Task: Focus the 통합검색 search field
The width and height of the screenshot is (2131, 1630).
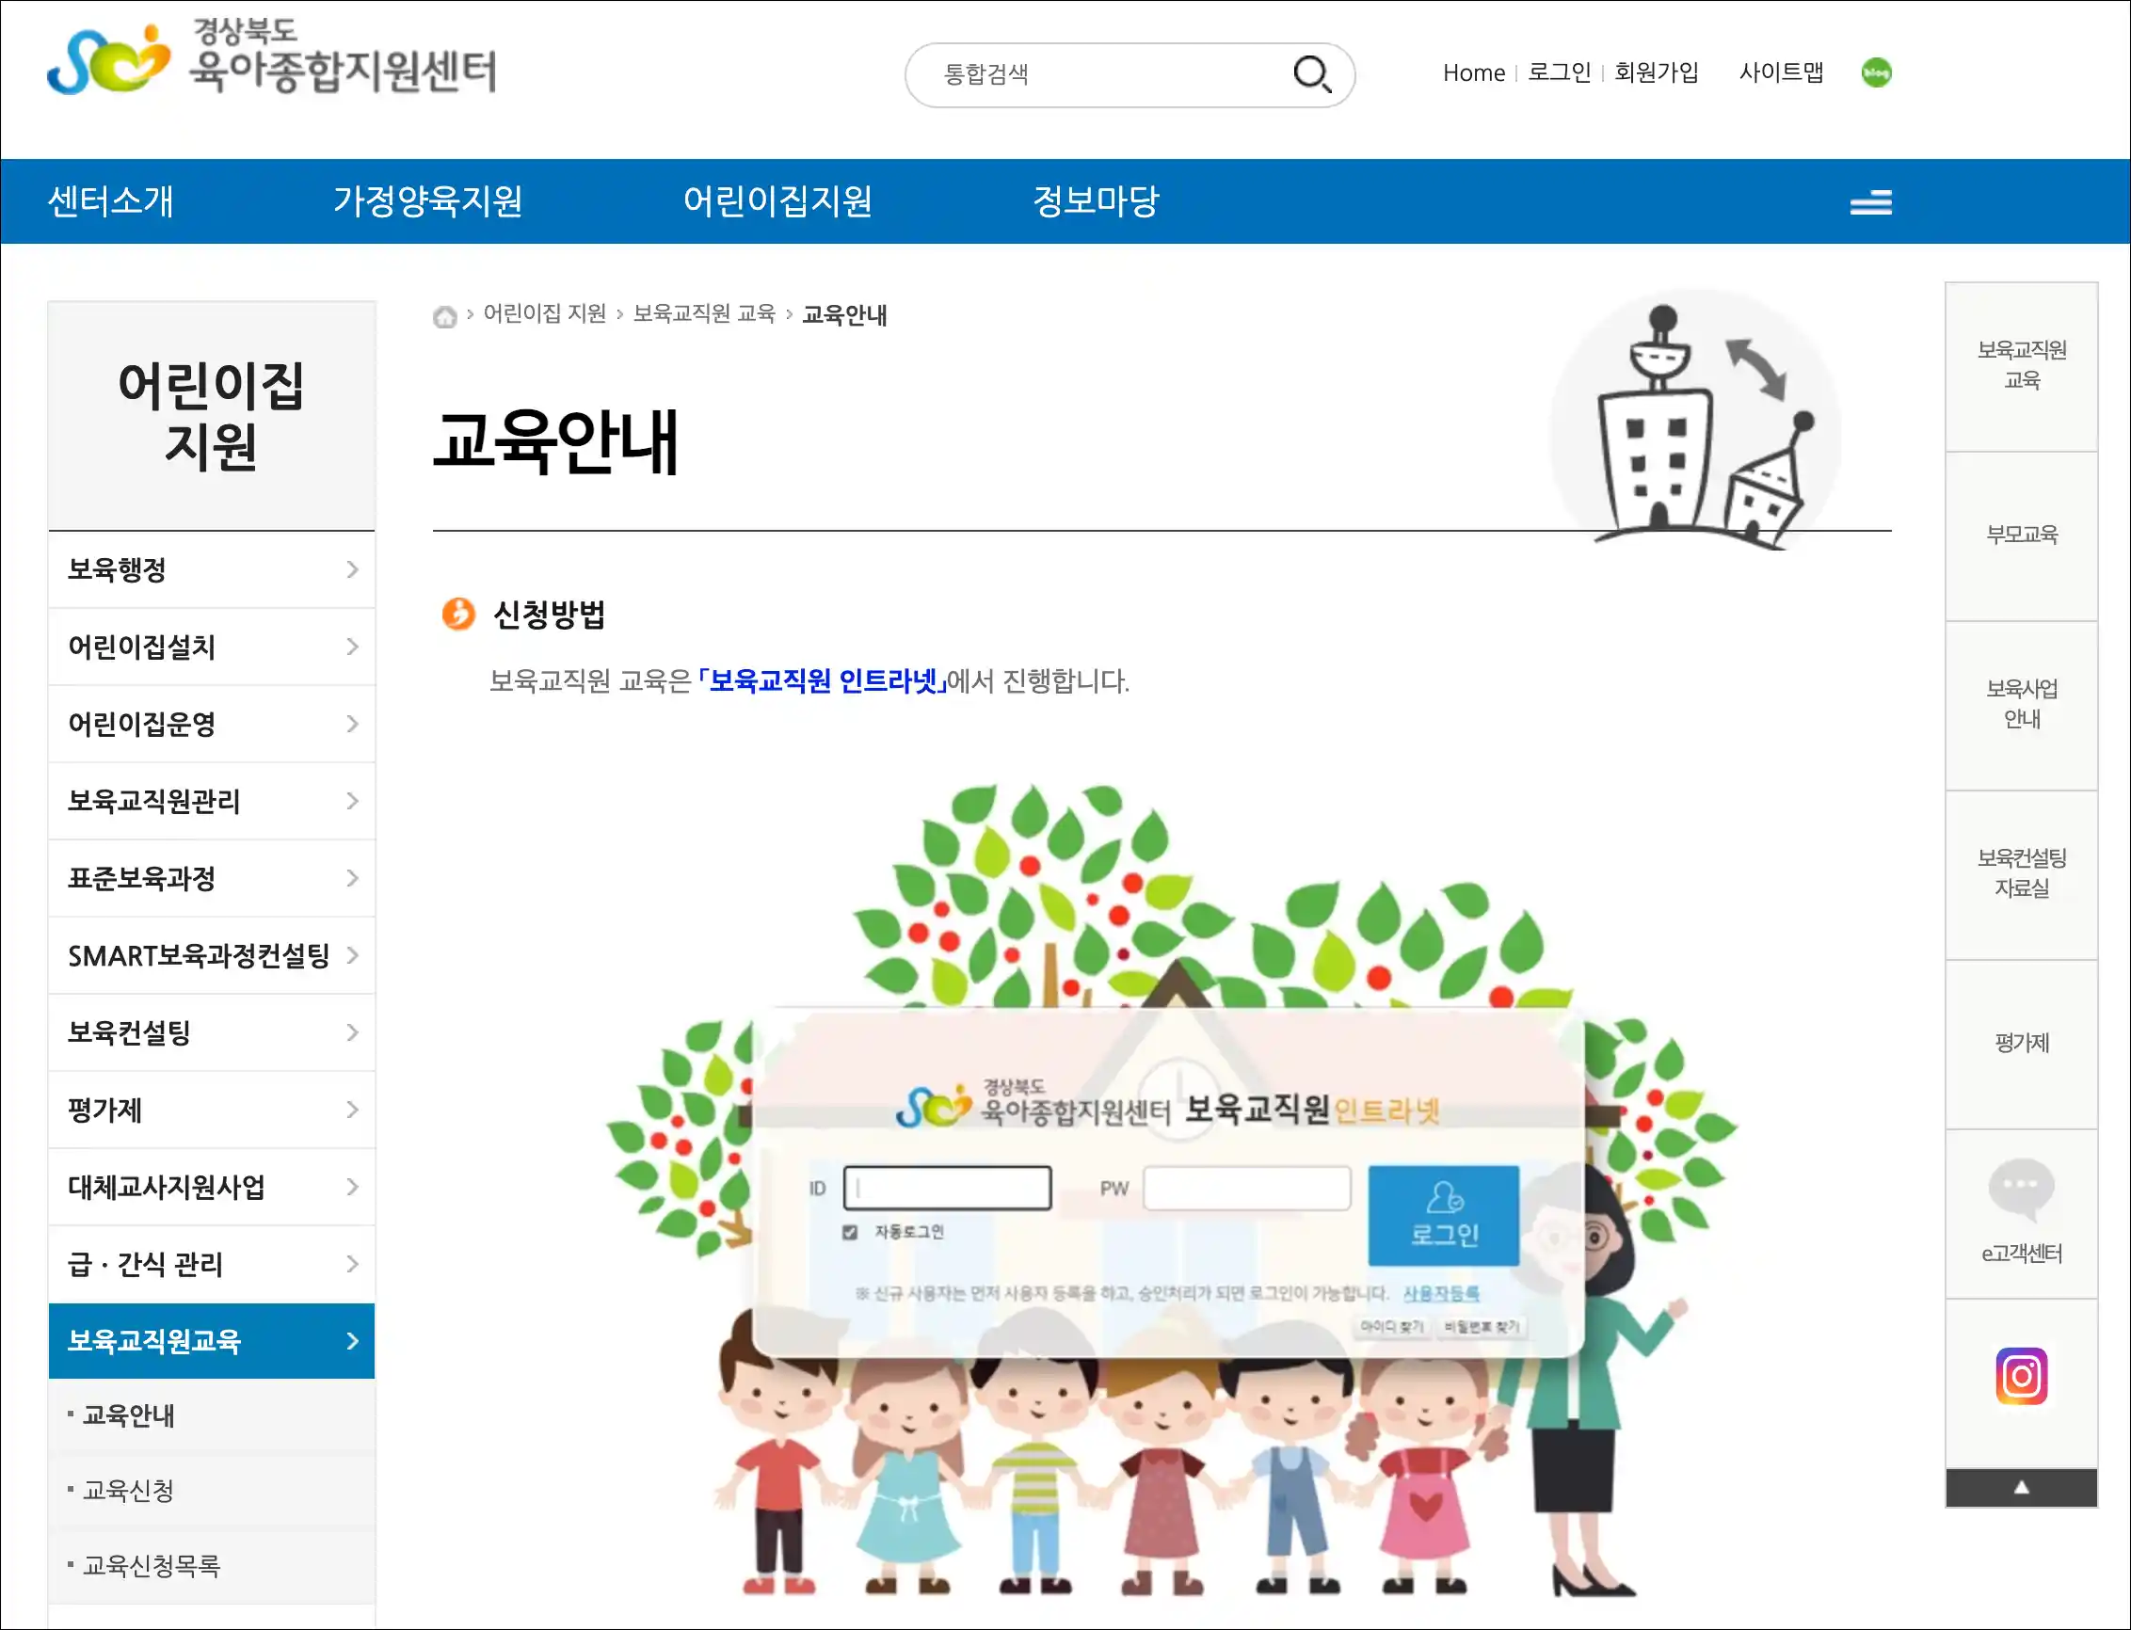Action: [1106, 74]
